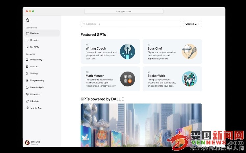This screenshot has height=153, width=246.
Task: Click the Math Mentor calculator icon
Action: pyautogui.click(x=128, y=79)
